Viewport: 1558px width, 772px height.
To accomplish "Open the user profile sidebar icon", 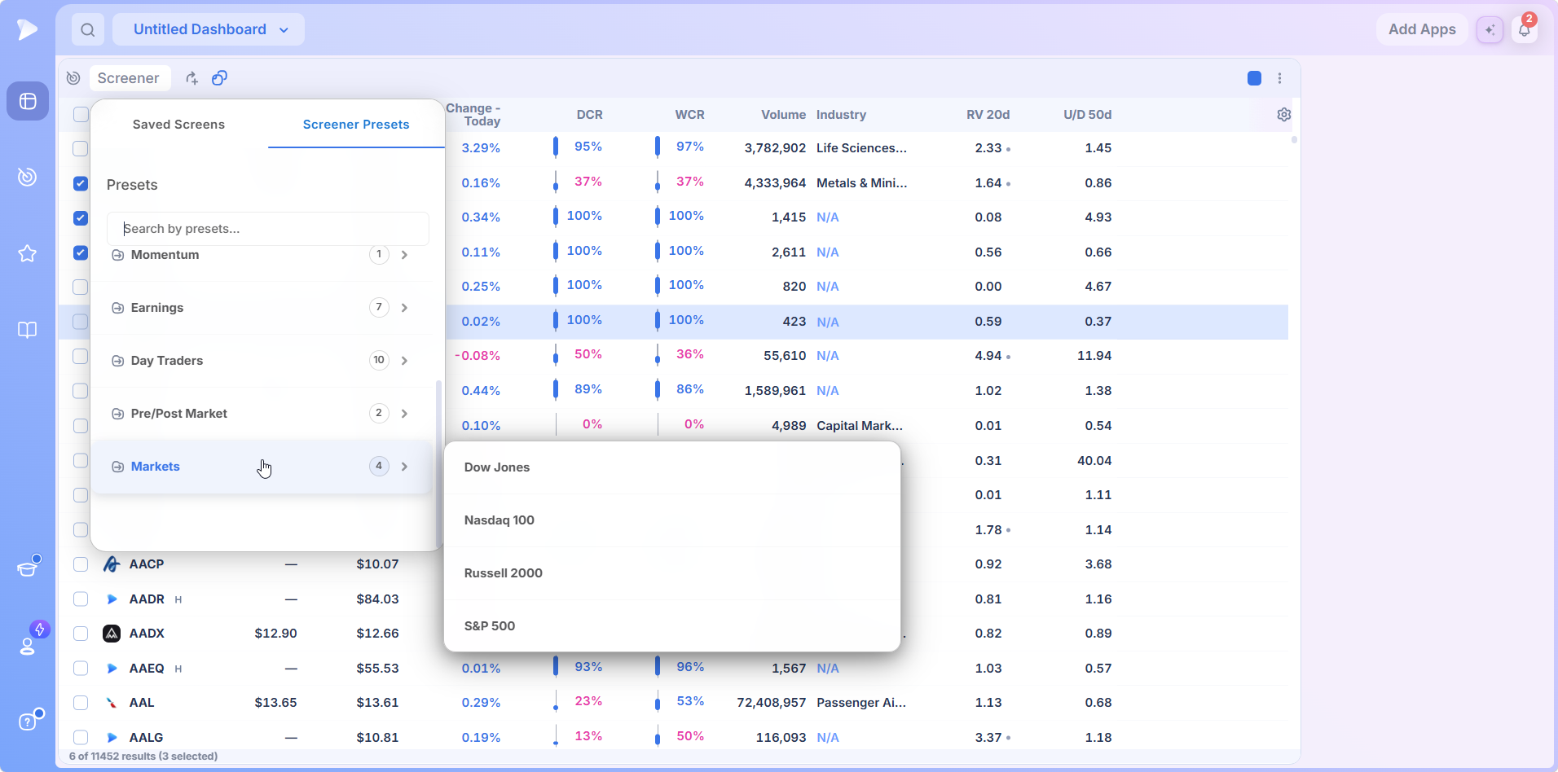I will click(x=28, y=645).
